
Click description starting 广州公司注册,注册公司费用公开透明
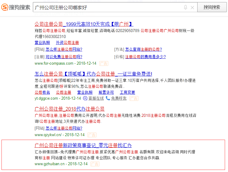pos(115,118)
